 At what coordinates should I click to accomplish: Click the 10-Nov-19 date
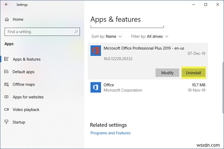[196, 90]
